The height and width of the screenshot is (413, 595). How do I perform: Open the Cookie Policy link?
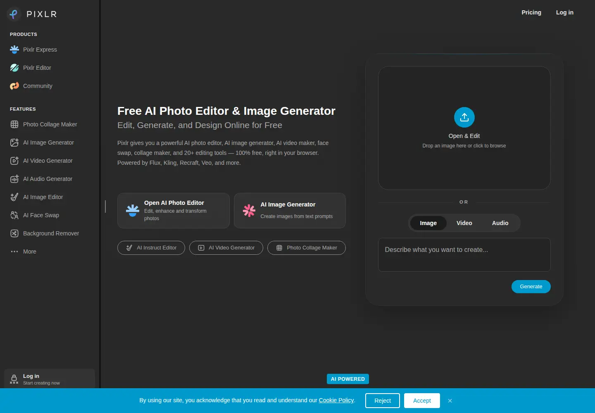(x=336, y=400)
